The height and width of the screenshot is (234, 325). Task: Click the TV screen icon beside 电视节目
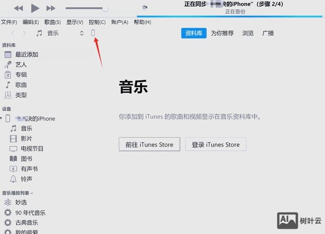coord(13,149)
